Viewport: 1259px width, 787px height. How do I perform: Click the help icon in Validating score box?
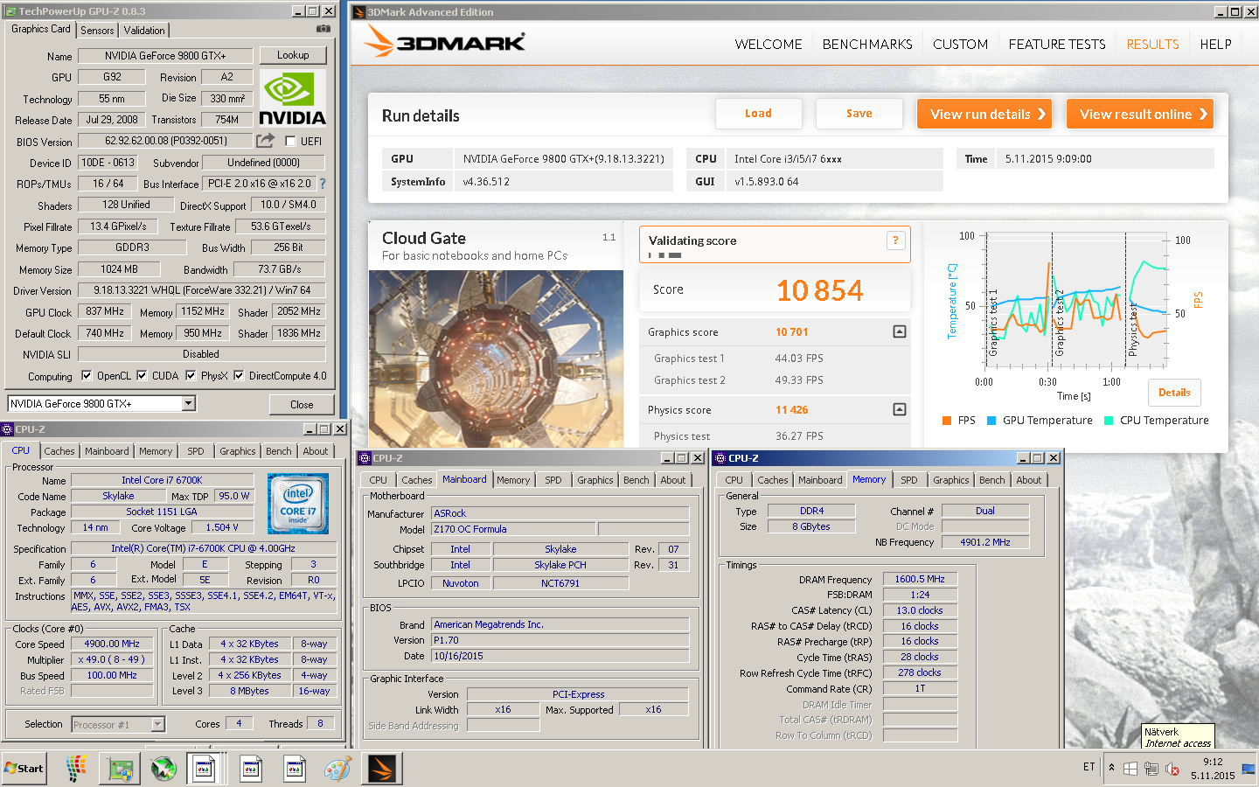pos(895,240)
